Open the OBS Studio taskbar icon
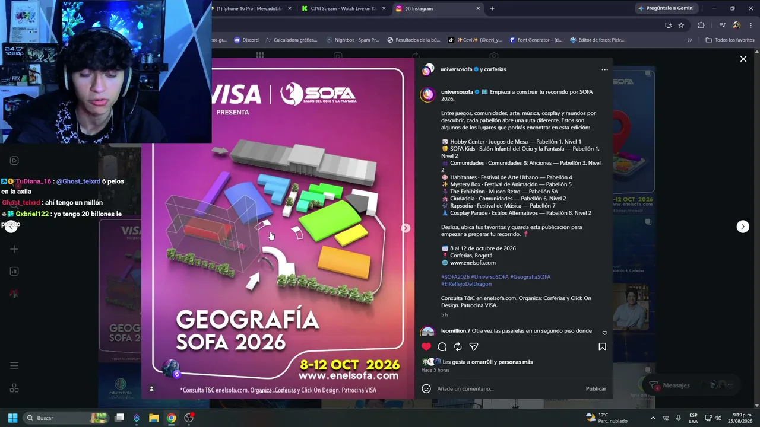760x427 pixels. coord(189,418)
